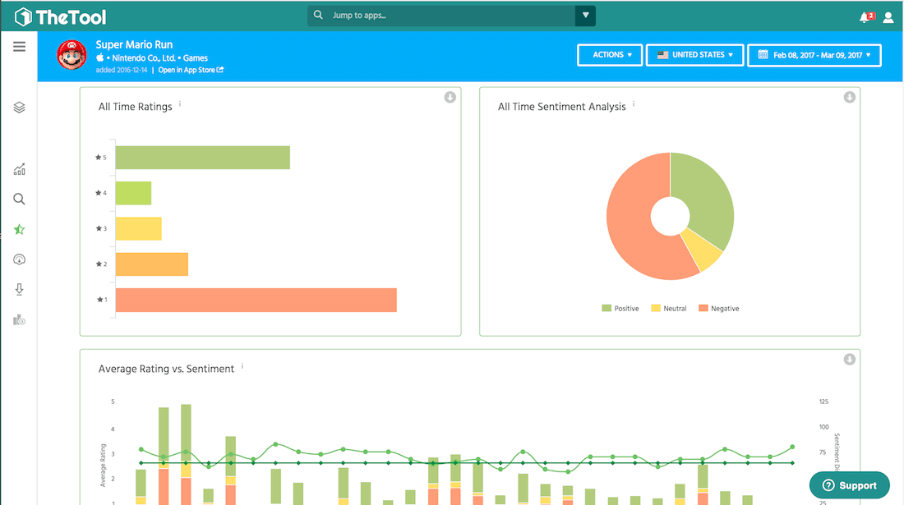Expand the ACTIONS dropdown
Screen dimensions: 904x505
pyautogui.click(x=610, y=55)
